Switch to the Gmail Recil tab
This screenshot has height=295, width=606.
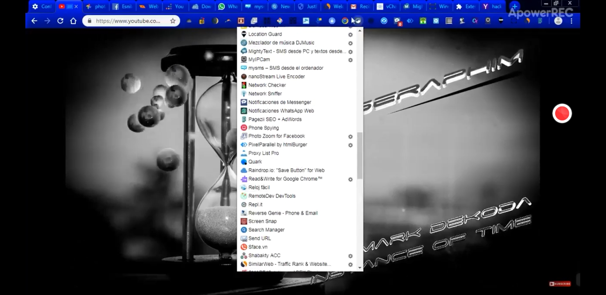pos(360,7)
